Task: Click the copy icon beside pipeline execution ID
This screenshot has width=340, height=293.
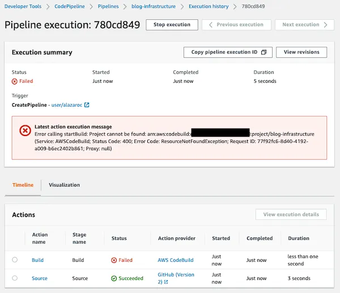Action: (263, 52)
